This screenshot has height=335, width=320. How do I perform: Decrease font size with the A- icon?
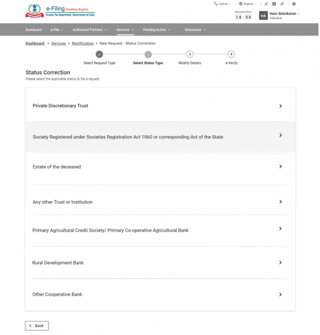pyautogui.click(x=267, y=4)
